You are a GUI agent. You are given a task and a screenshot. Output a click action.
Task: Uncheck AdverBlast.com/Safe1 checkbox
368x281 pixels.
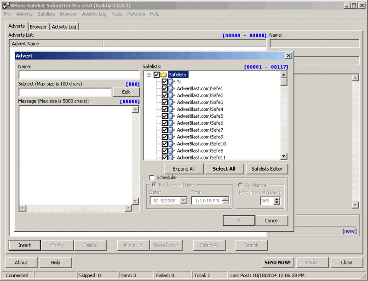click(165, 88)
